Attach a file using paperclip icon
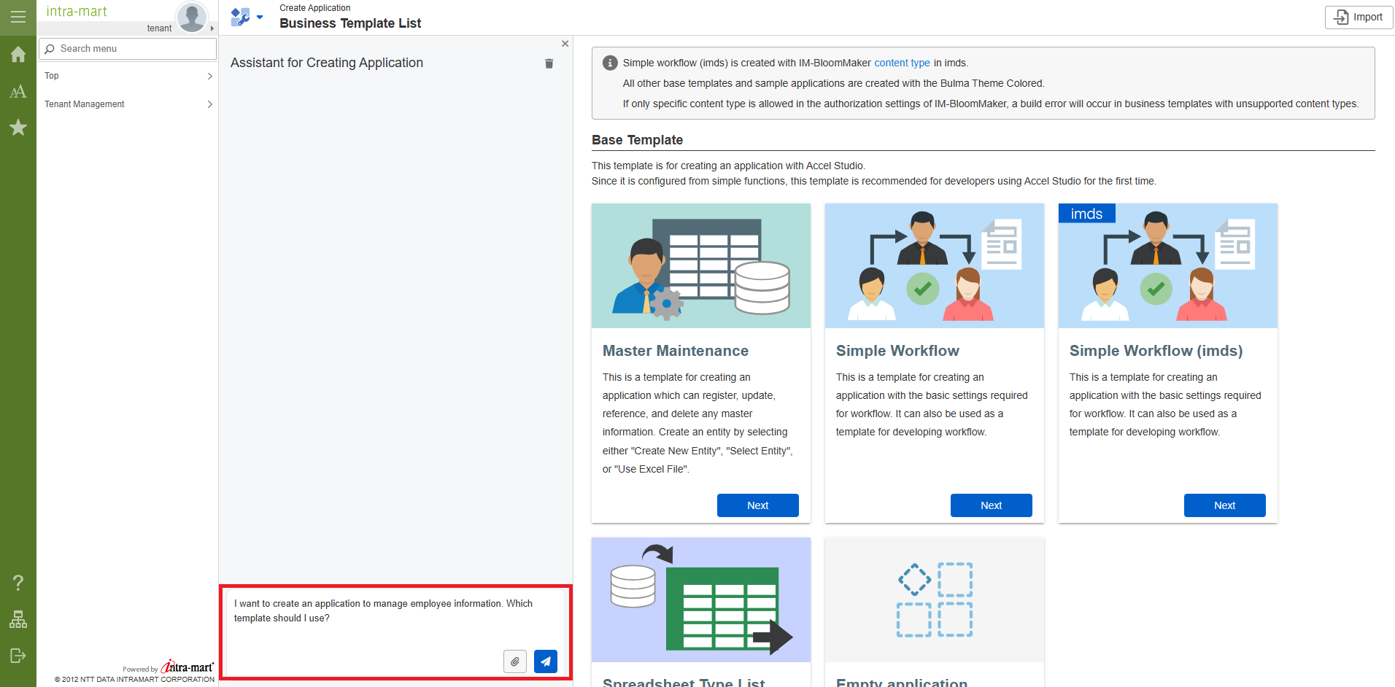 (514, 661)
